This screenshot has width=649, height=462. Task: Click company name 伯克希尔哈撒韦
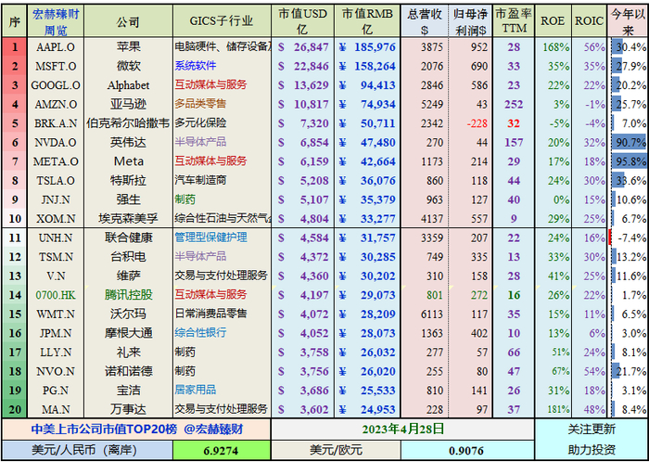point(128,123)
